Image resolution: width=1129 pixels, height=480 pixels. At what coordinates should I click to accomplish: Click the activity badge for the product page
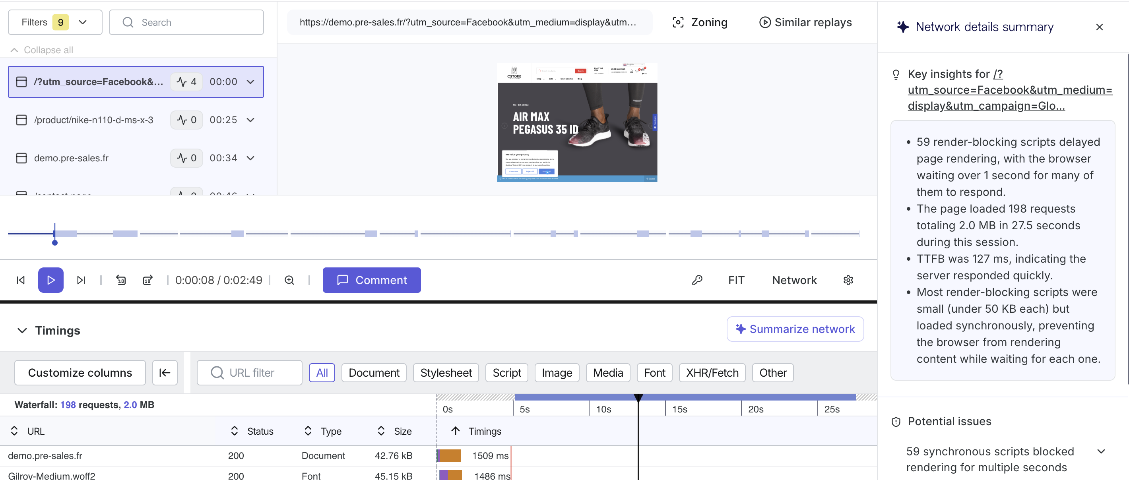point(187,120)
